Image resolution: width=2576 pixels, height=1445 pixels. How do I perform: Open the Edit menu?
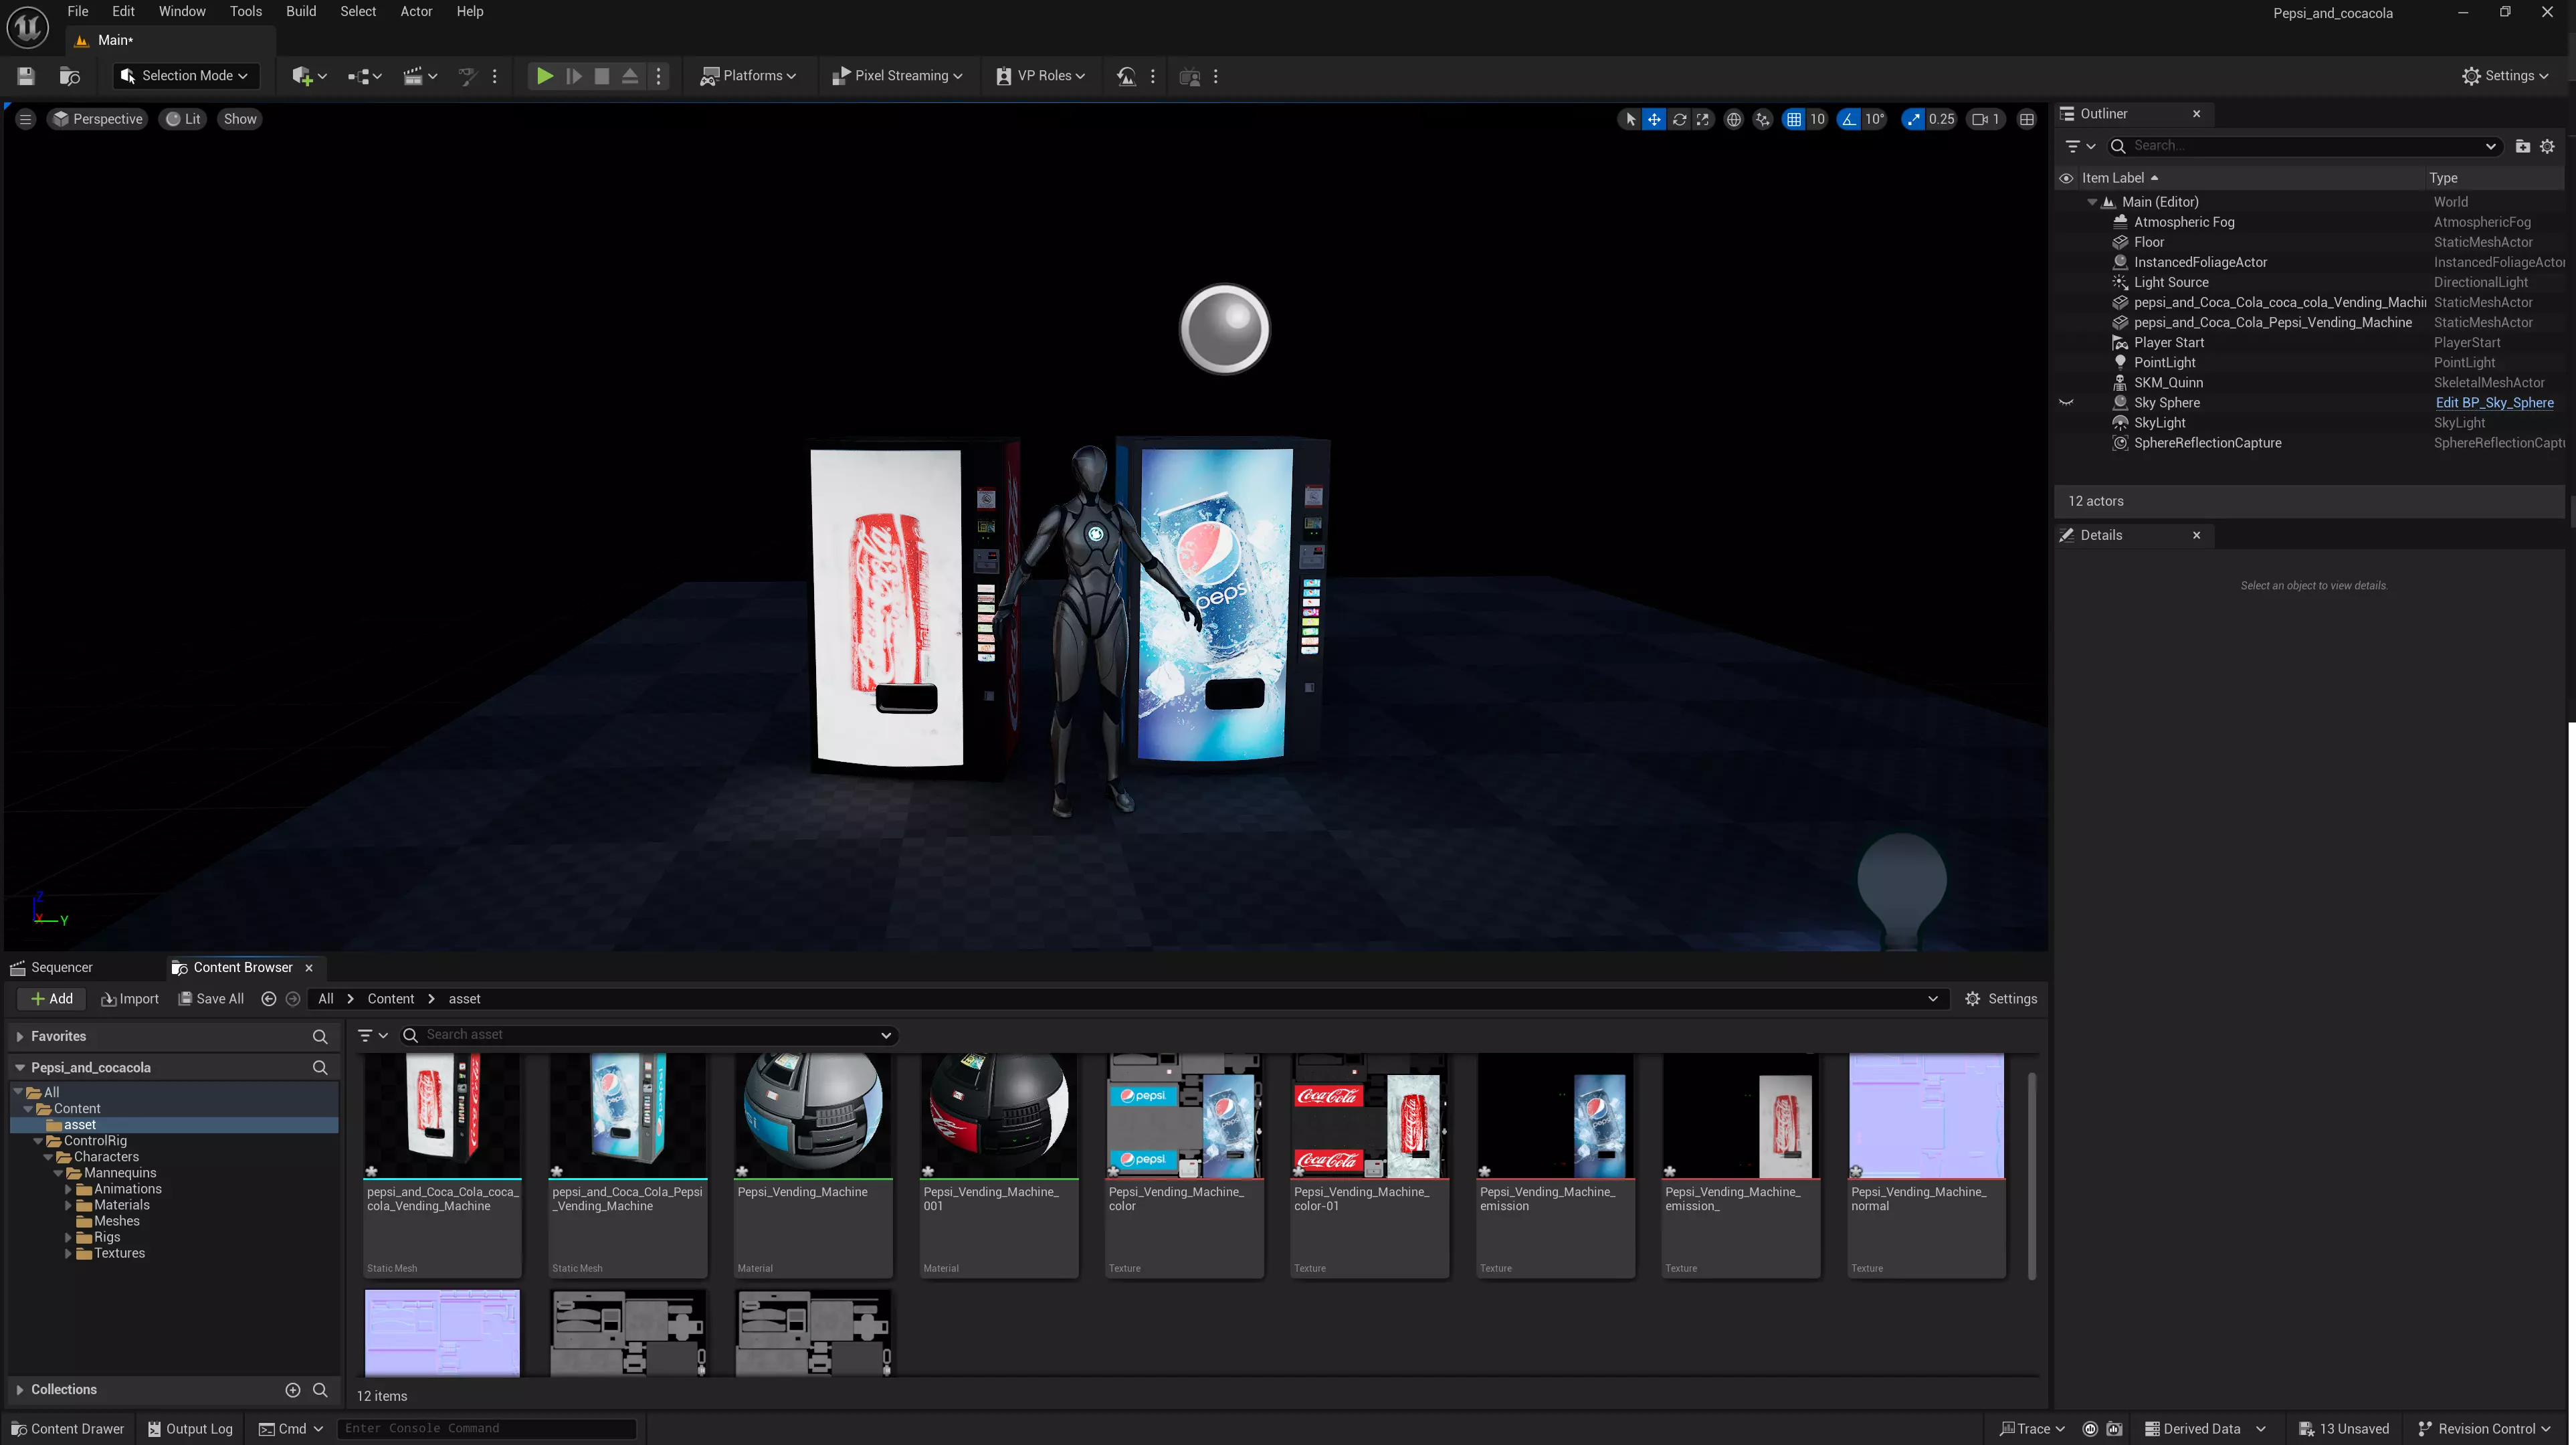[x=123, y=12]
